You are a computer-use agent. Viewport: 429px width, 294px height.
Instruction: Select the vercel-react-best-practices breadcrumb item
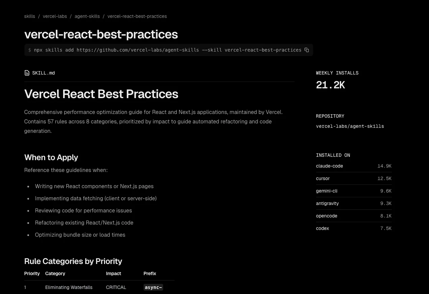137,16
